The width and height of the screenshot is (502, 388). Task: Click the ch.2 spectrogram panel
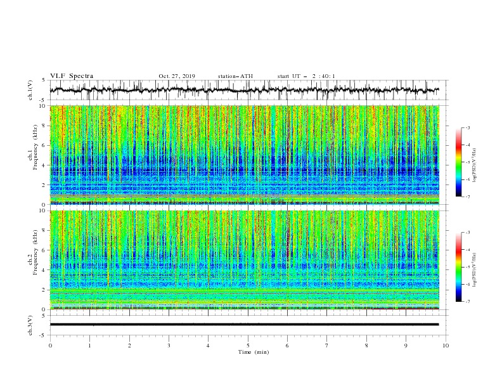244,260
